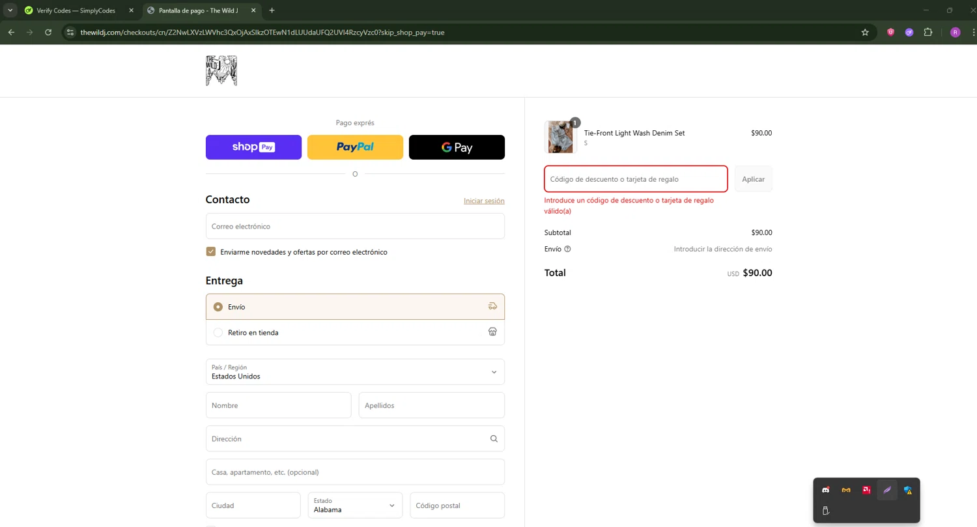Open The Wild J store logo
The height and width of the screenshot is (527, 977).
221,71
